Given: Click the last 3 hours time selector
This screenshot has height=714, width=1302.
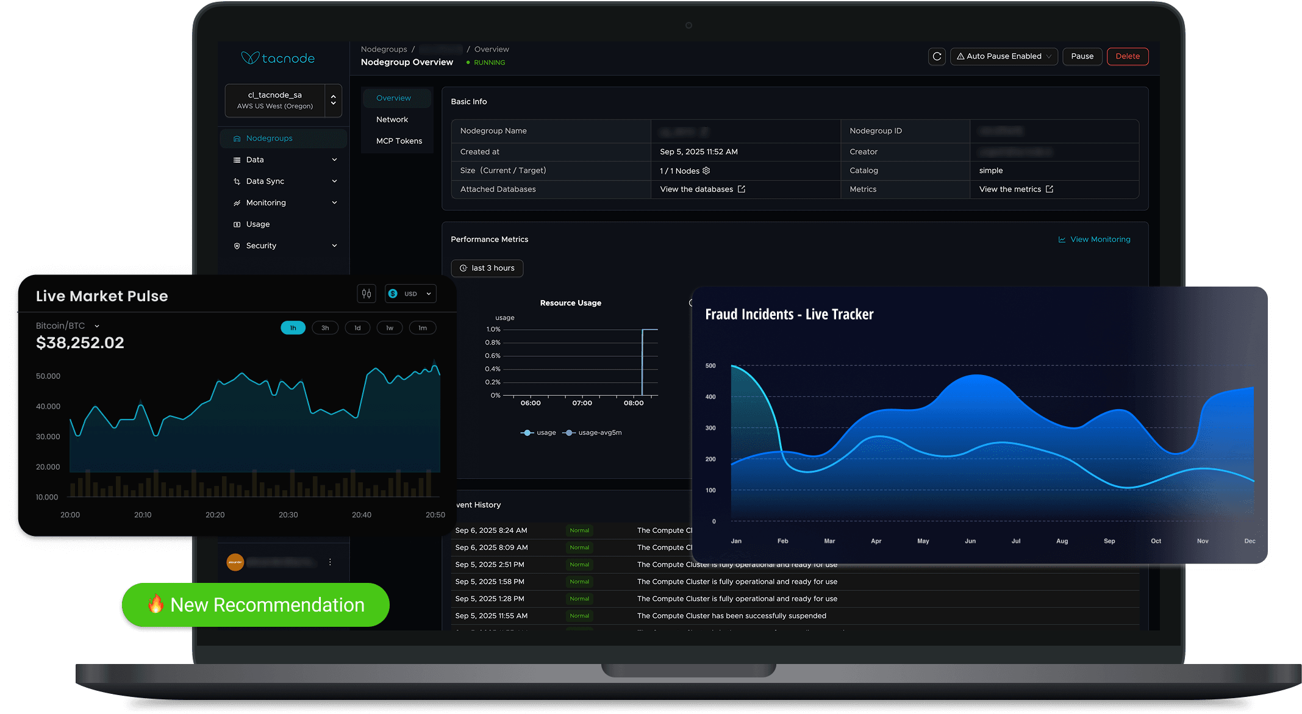Looking at the screenshot, I should 487,268.
